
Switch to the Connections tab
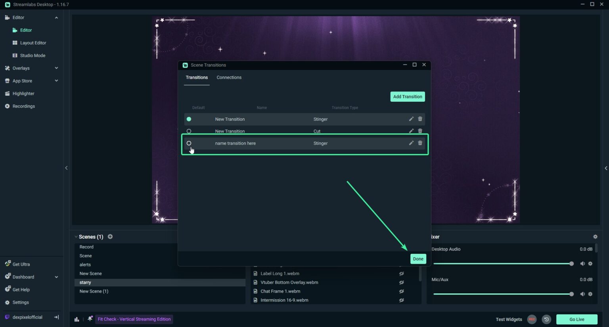pos(229,78)
